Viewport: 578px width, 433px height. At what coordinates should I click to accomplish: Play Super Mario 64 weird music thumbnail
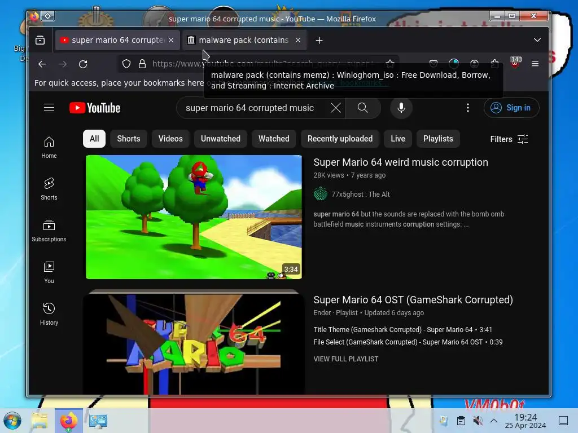(x=194, y=217)
